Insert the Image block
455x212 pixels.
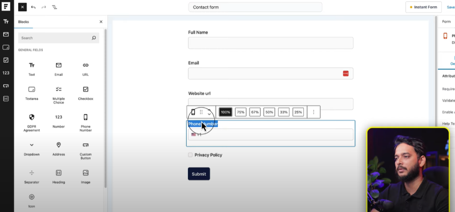coord(86,177)
